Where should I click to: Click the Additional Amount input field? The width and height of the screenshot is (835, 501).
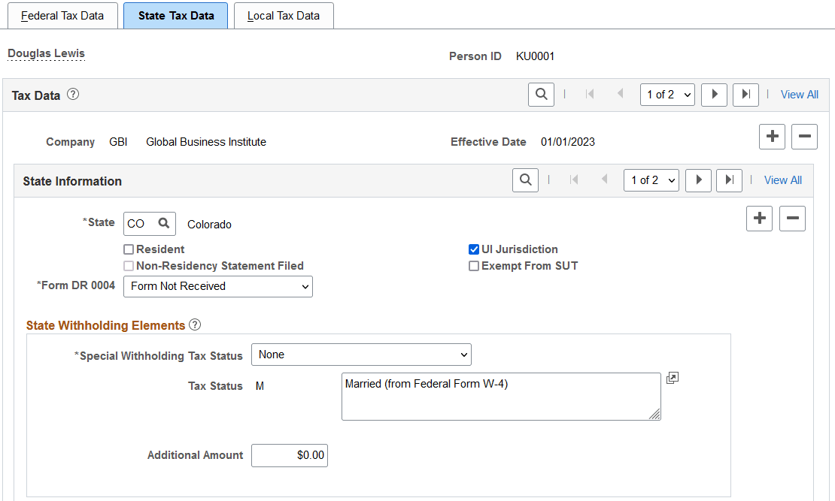[x=289, y=455]
